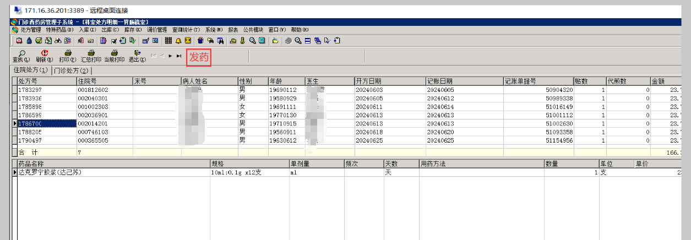Click the blue calendar with pencil icon
Image resolution: width=691 pixels, height=240 pixels.
click(x=145, y=41)
